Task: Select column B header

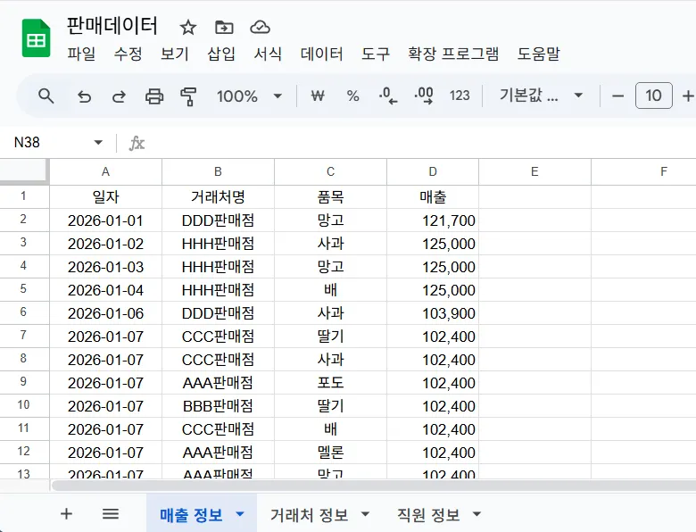Action: click(x=218, y=172)
